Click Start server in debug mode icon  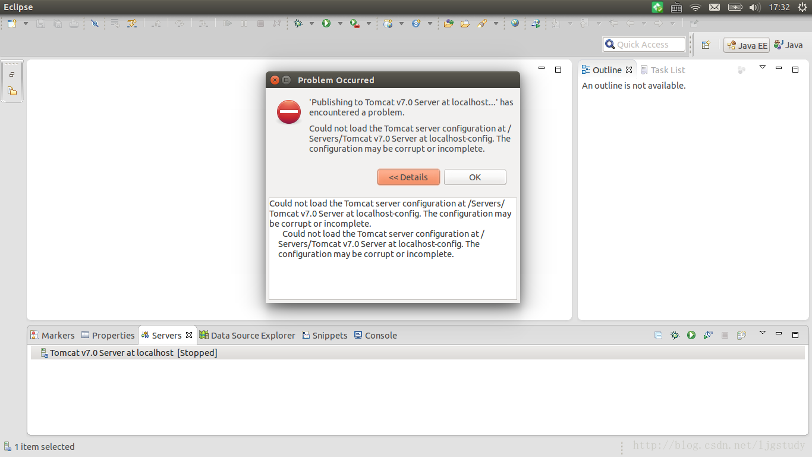point(675,336)
